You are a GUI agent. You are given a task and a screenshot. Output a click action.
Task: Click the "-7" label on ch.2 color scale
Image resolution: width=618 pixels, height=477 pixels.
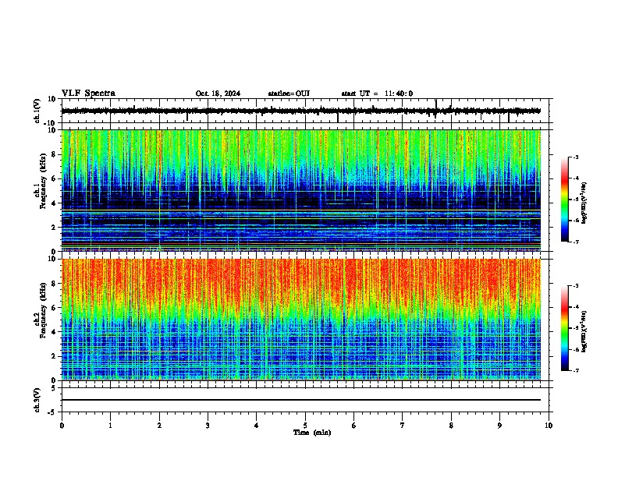click(x=575, y=370)
